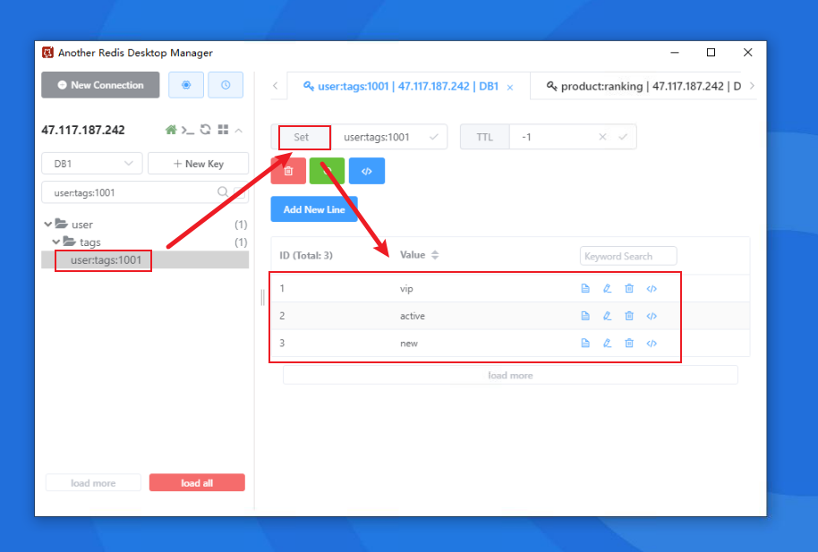Open the connection menu grid icon
The image size is (818, 552).
[223, 130]
